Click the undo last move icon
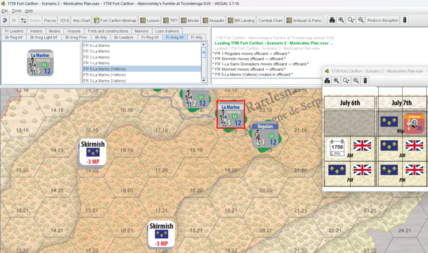The height and width of the screenshot is (253, 428). (5, 20)
